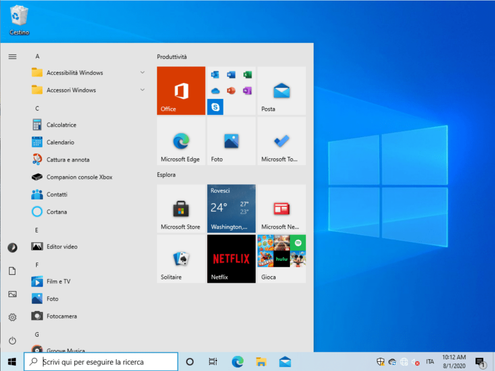Open Outlook from the Office apps tile
The image size is (495, 371).
pos(215,74)
